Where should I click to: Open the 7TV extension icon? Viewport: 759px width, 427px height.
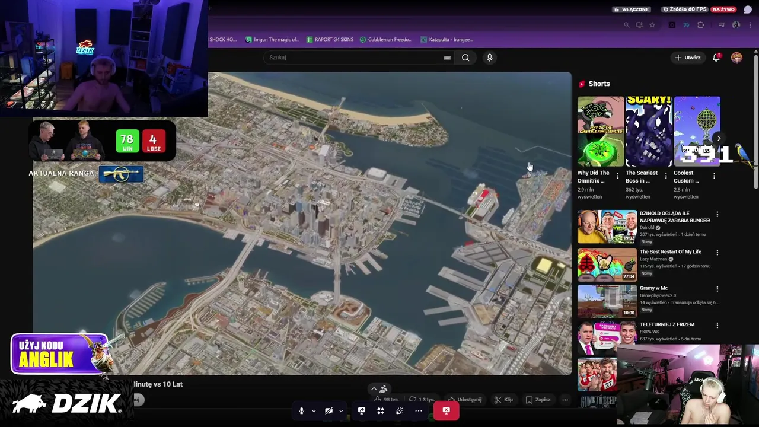[x=686, y=25]
